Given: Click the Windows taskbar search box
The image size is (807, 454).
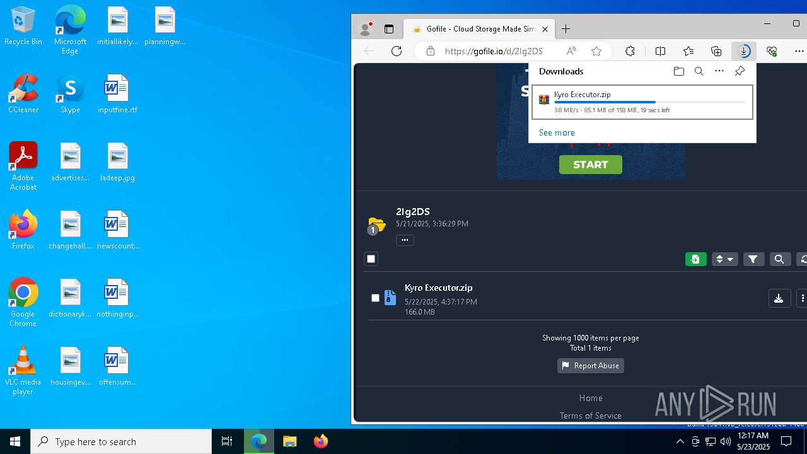Looking at the screenshot, I should click(121, 441).
